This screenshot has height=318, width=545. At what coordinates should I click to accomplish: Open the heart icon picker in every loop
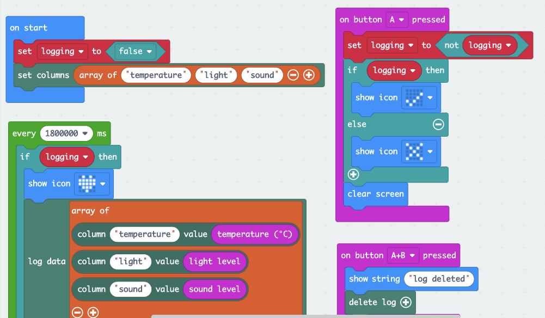[91, 184]
